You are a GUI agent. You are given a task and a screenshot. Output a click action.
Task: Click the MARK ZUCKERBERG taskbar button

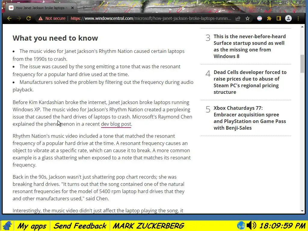pos(149,226)
